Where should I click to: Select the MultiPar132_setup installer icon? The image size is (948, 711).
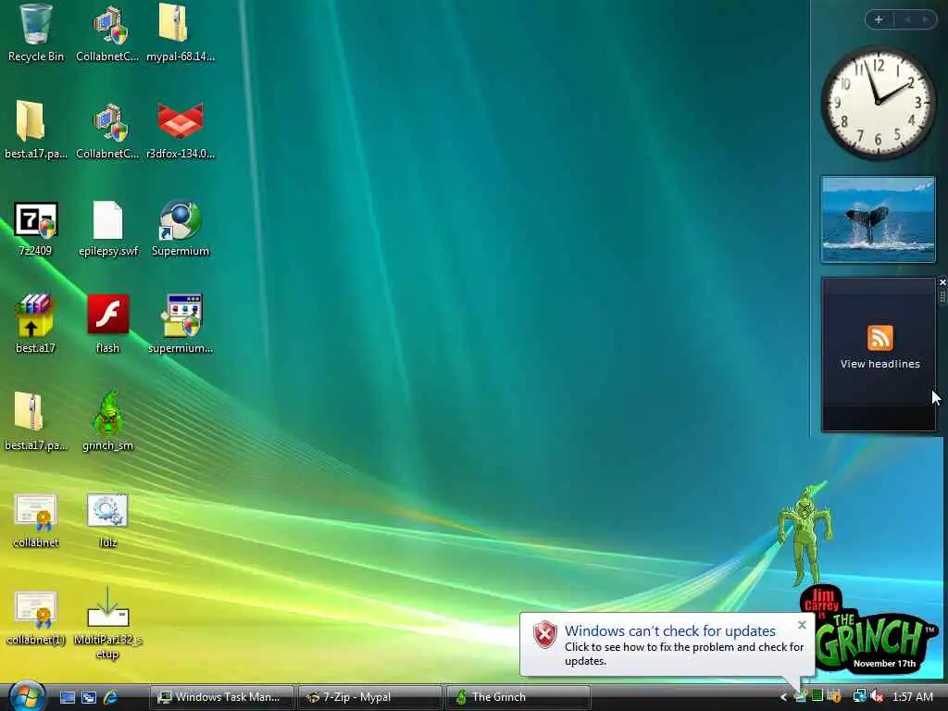(x=107, y=623)
